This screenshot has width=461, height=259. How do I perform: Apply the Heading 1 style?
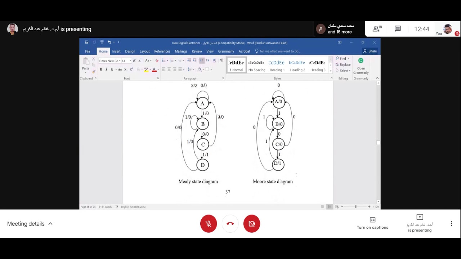(277, 65)
